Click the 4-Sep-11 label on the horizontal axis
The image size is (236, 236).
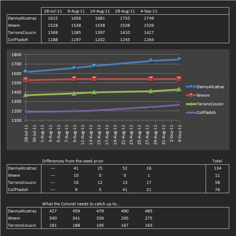[x=180, y=134]
